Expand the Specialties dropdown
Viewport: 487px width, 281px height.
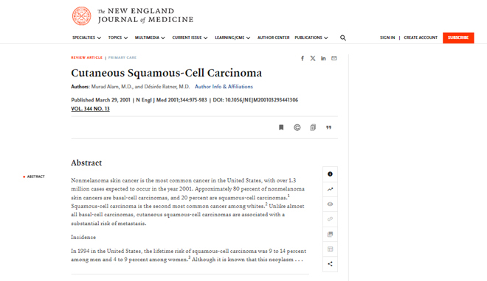pyautogui.click(x=86, y=38)
